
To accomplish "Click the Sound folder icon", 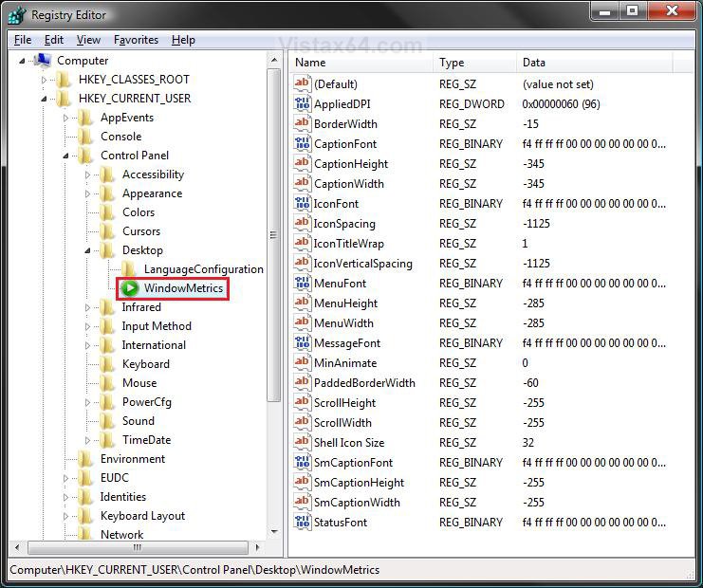I will coord(106,421).
